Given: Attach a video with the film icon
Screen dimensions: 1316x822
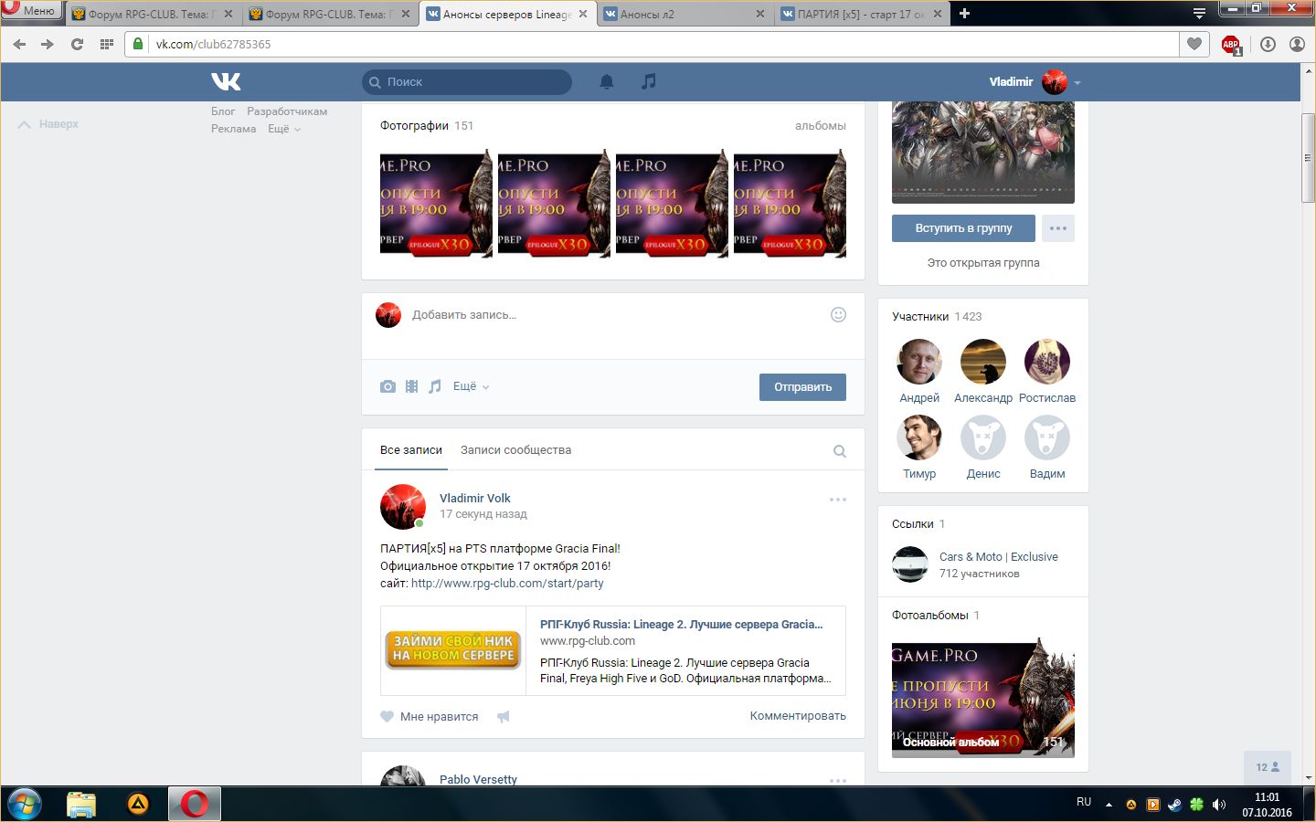Looking at the screenshot, I should click(411, 386).
